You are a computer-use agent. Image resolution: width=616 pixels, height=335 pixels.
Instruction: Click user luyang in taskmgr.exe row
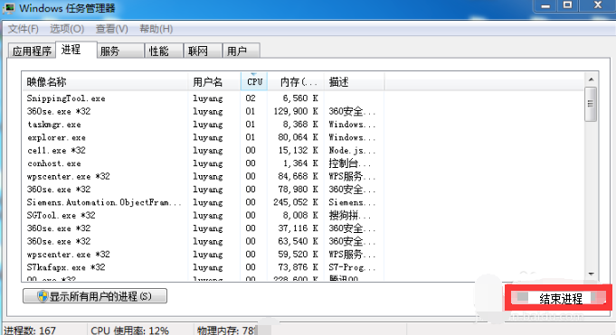tap(208, 125)
